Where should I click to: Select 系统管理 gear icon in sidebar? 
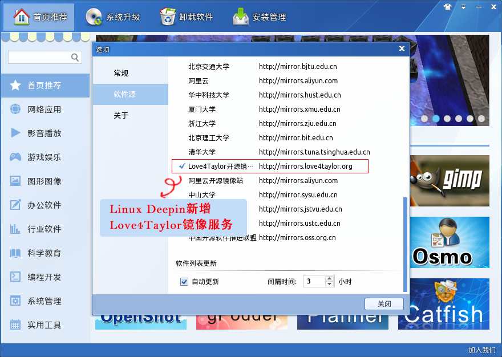[x=15, y=301]
